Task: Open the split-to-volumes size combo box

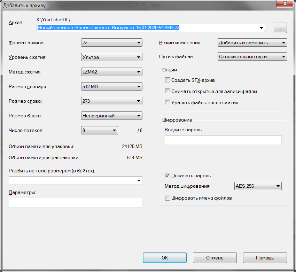Action: 76,180
